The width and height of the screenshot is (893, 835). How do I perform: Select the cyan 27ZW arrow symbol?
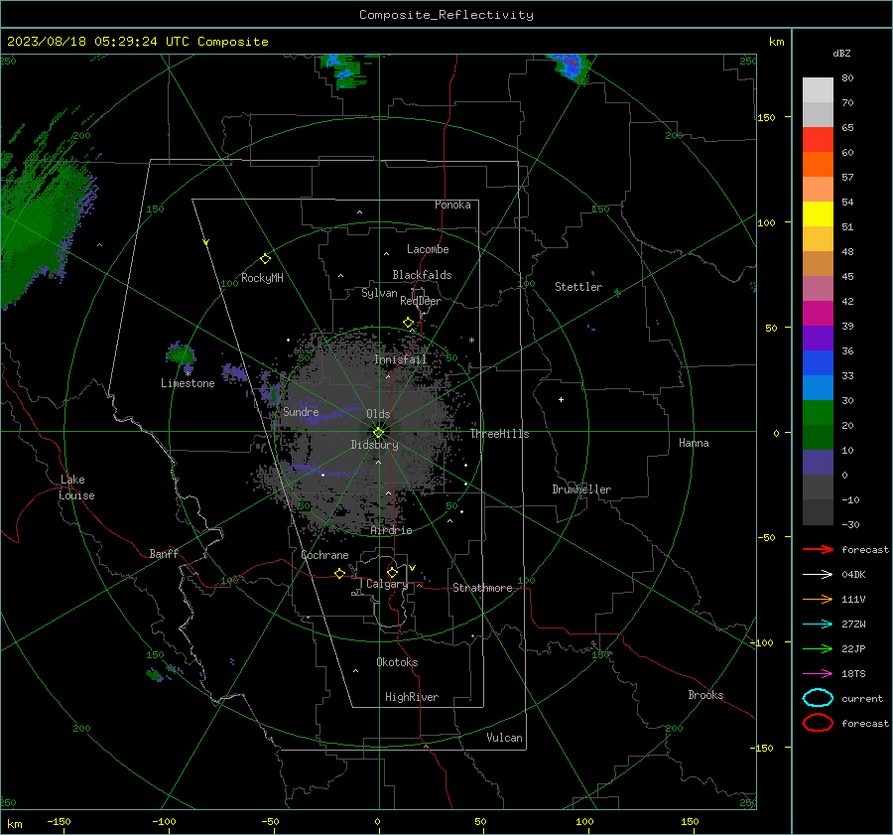pyautogui.click(x=818, y=625)
